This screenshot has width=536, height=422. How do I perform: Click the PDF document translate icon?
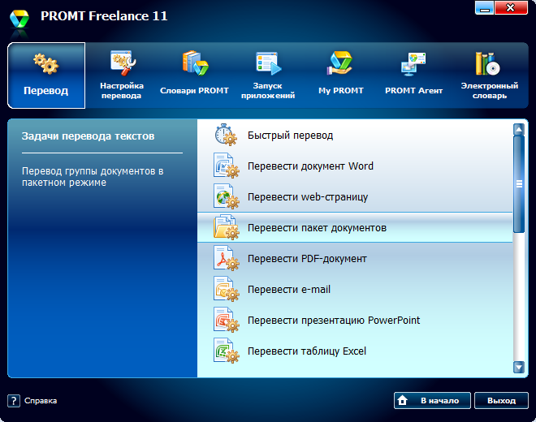(226, 258)
